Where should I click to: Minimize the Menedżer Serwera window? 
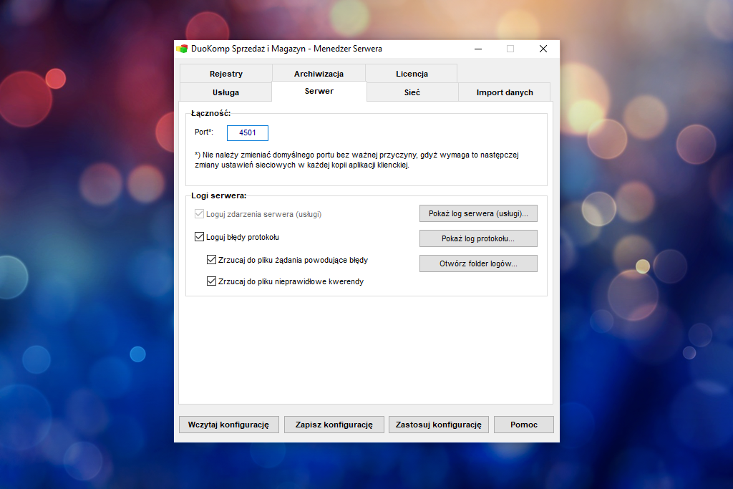(x=478, y=49)
